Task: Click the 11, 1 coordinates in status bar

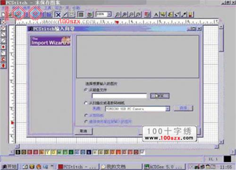Action: 213,159
